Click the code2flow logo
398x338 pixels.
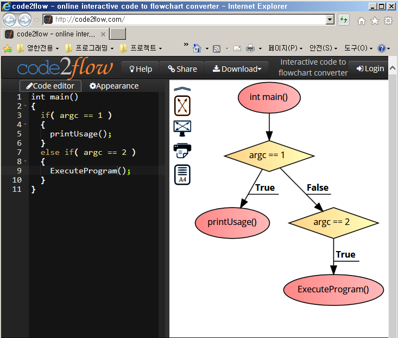coord(65,68)
